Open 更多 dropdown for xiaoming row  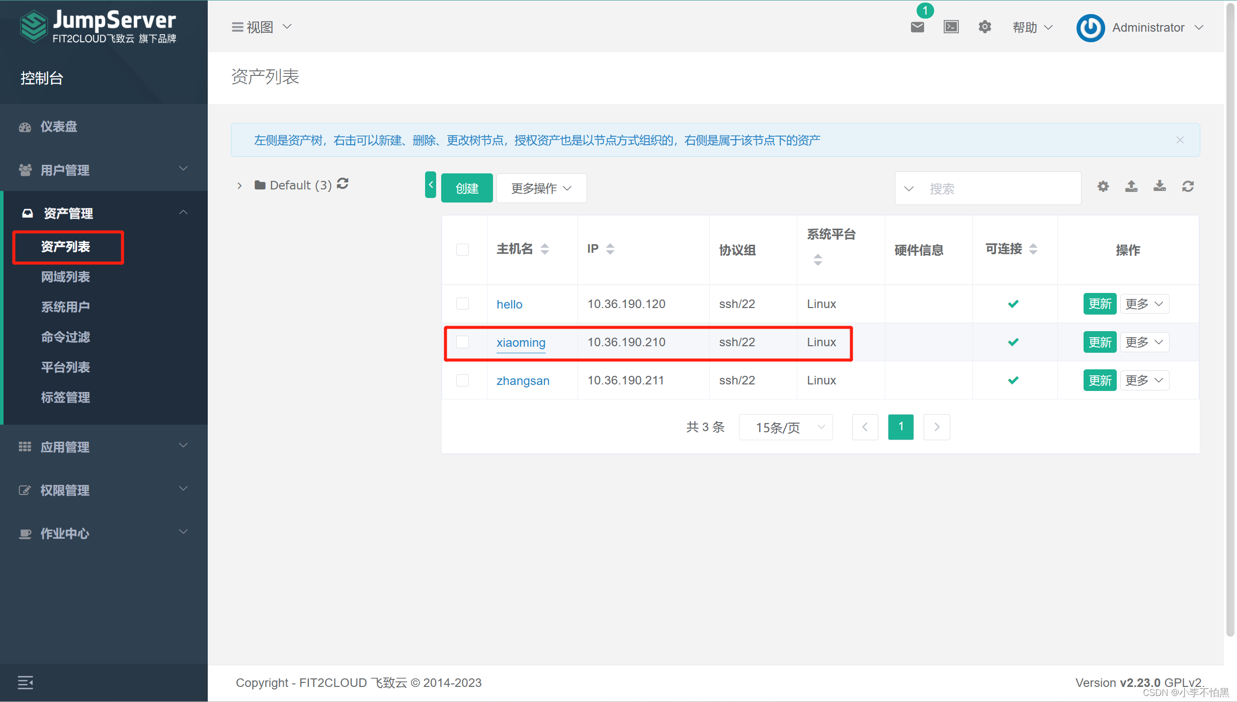(1144, 342)
